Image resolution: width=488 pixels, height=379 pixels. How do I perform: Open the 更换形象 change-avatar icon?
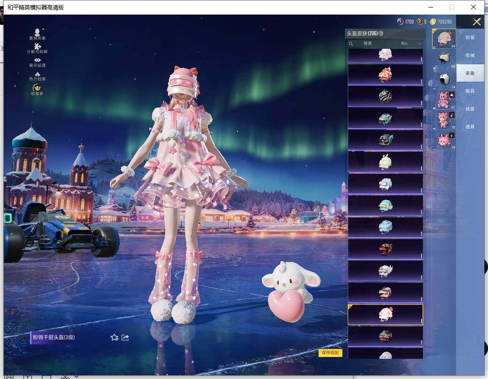[37, 34]
